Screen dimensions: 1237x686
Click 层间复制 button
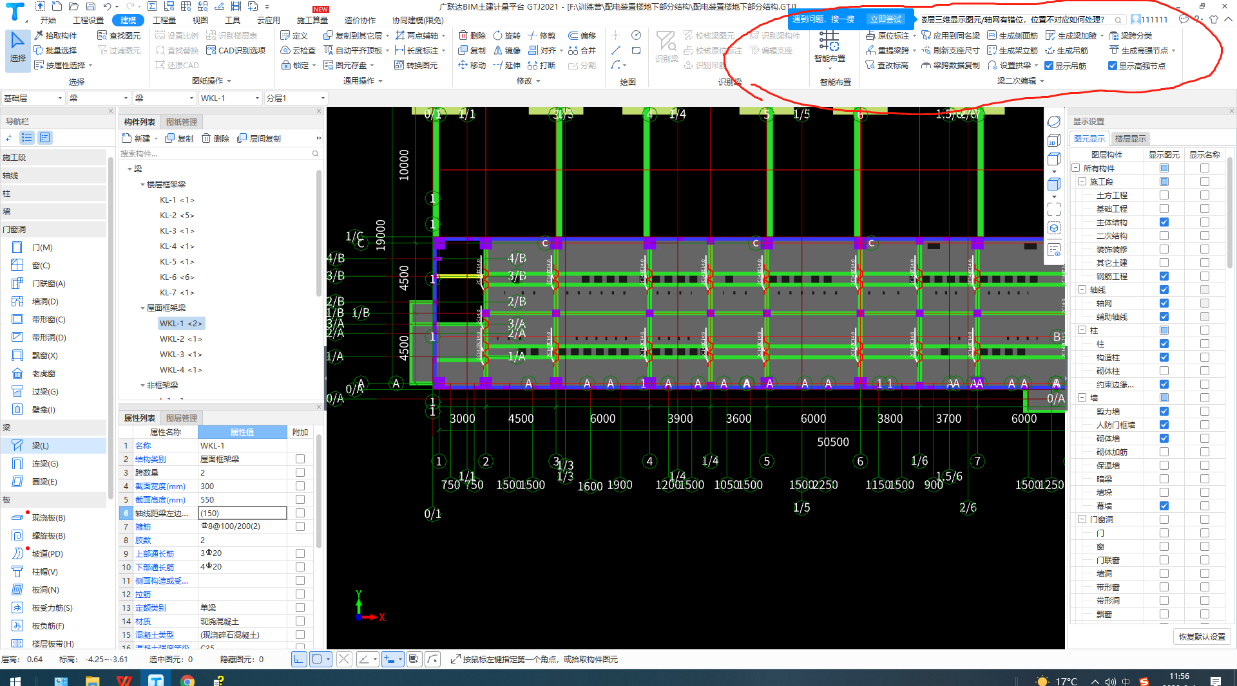click(259, 138)
